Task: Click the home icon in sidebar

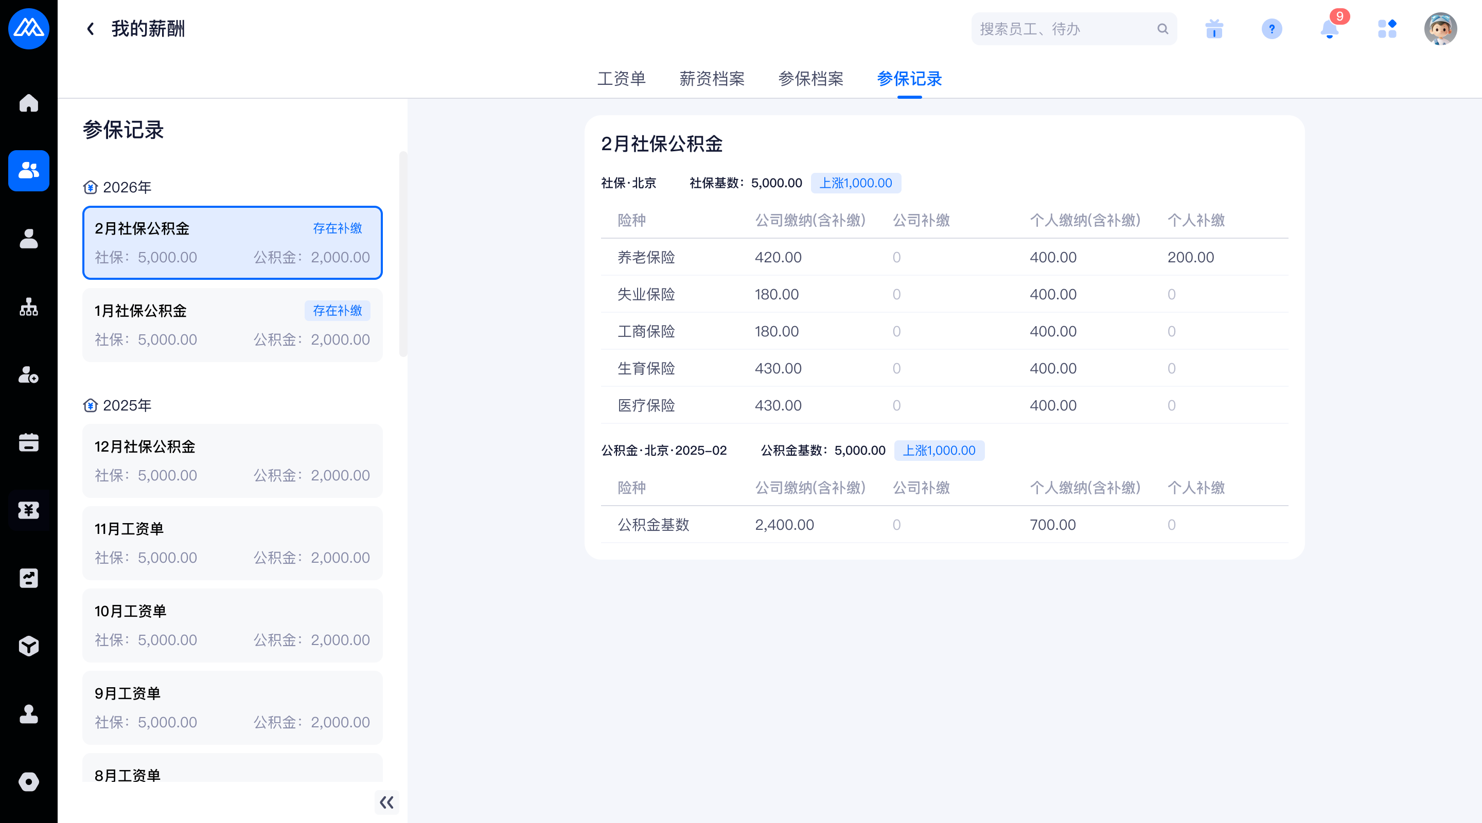Action: (x=28, y=103)
